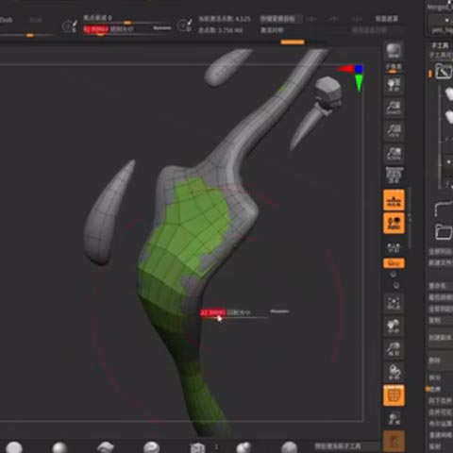Toggle the orange xyz rotation button
The height and width of the screenshot is (453, 453).
[x=394, y=263]
